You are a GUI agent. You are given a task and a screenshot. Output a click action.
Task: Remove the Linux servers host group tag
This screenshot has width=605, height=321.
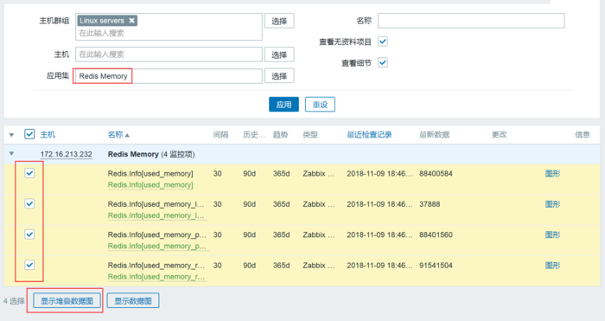point(132,21)
